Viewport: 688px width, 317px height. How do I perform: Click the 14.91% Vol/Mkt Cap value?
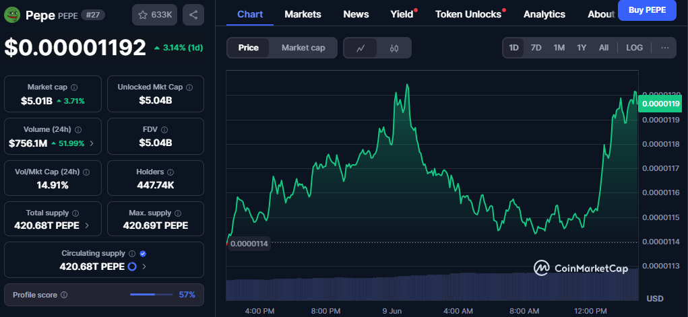tap(53, 185)
